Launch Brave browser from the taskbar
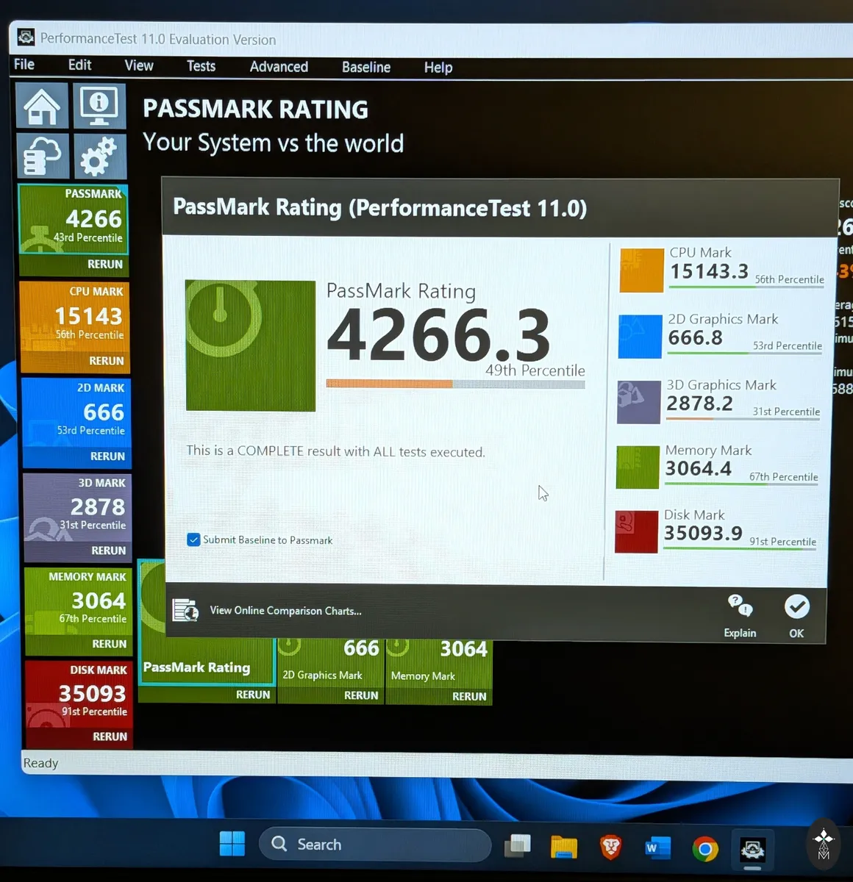 (610, 847)
